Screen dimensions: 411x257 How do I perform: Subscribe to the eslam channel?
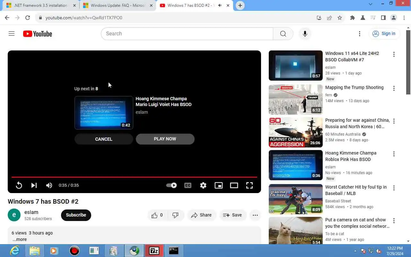point(76,215)
